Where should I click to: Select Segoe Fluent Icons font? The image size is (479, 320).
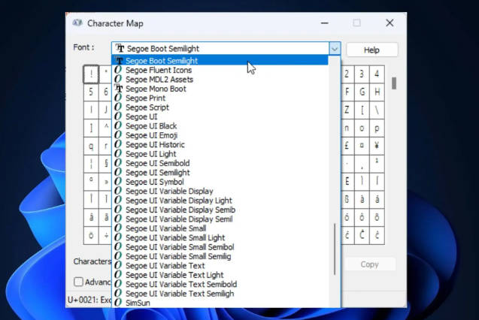(220, 70)
